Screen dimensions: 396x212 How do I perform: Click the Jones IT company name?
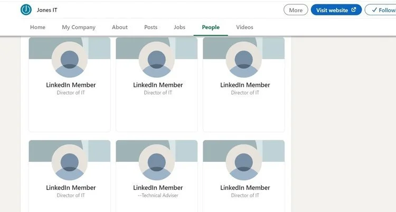pyautogui.click(x=47, y=10)
